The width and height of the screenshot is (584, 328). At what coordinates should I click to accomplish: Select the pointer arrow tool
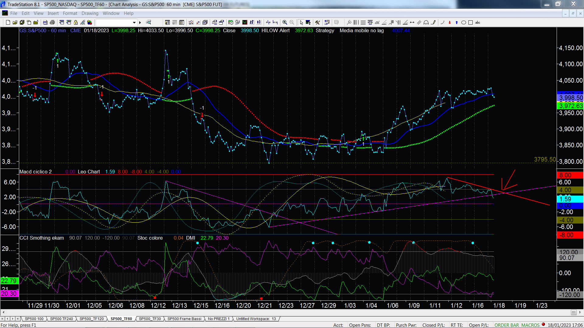[x=301, y=22]
